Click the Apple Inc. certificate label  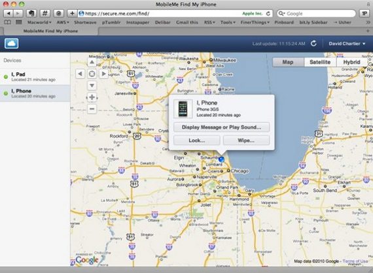point(252,14)
